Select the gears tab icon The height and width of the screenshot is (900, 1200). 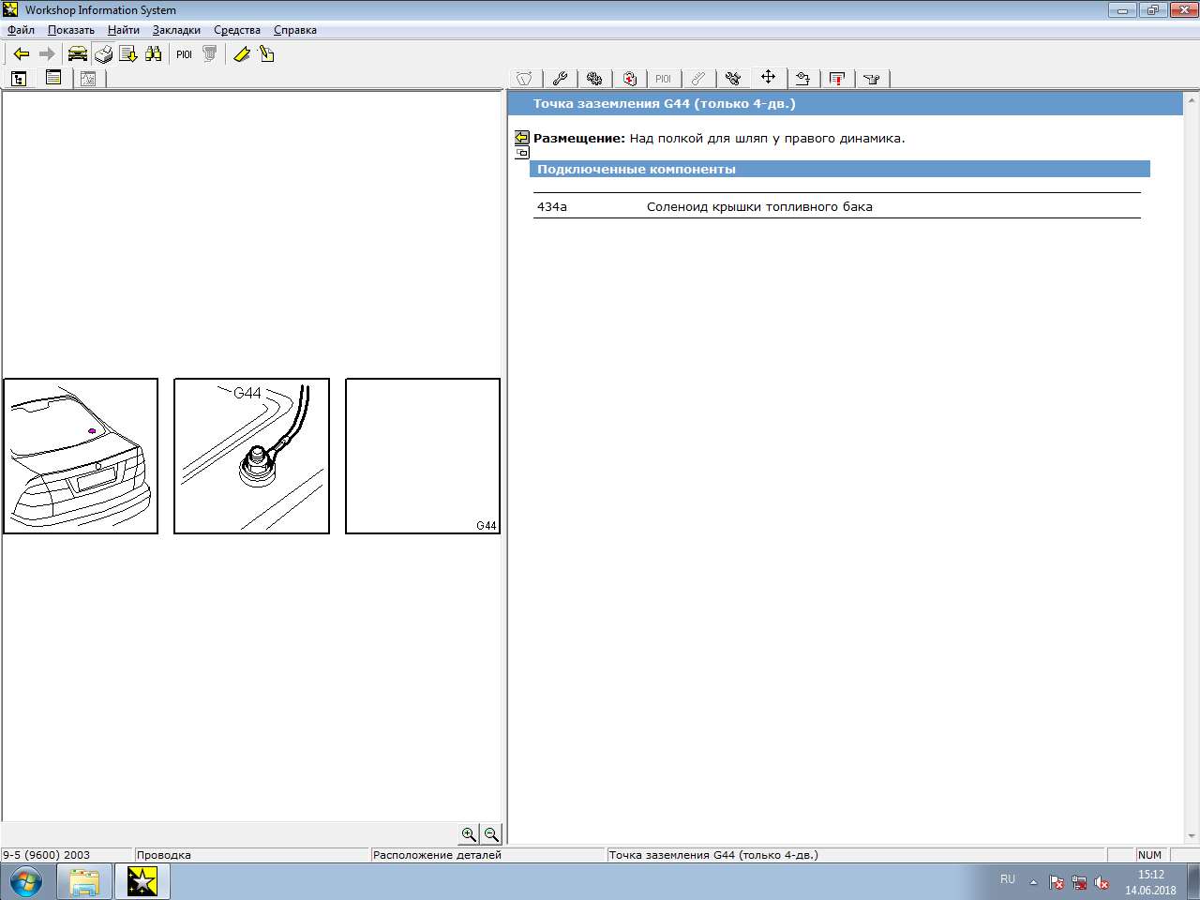click(x=594, y=79)
